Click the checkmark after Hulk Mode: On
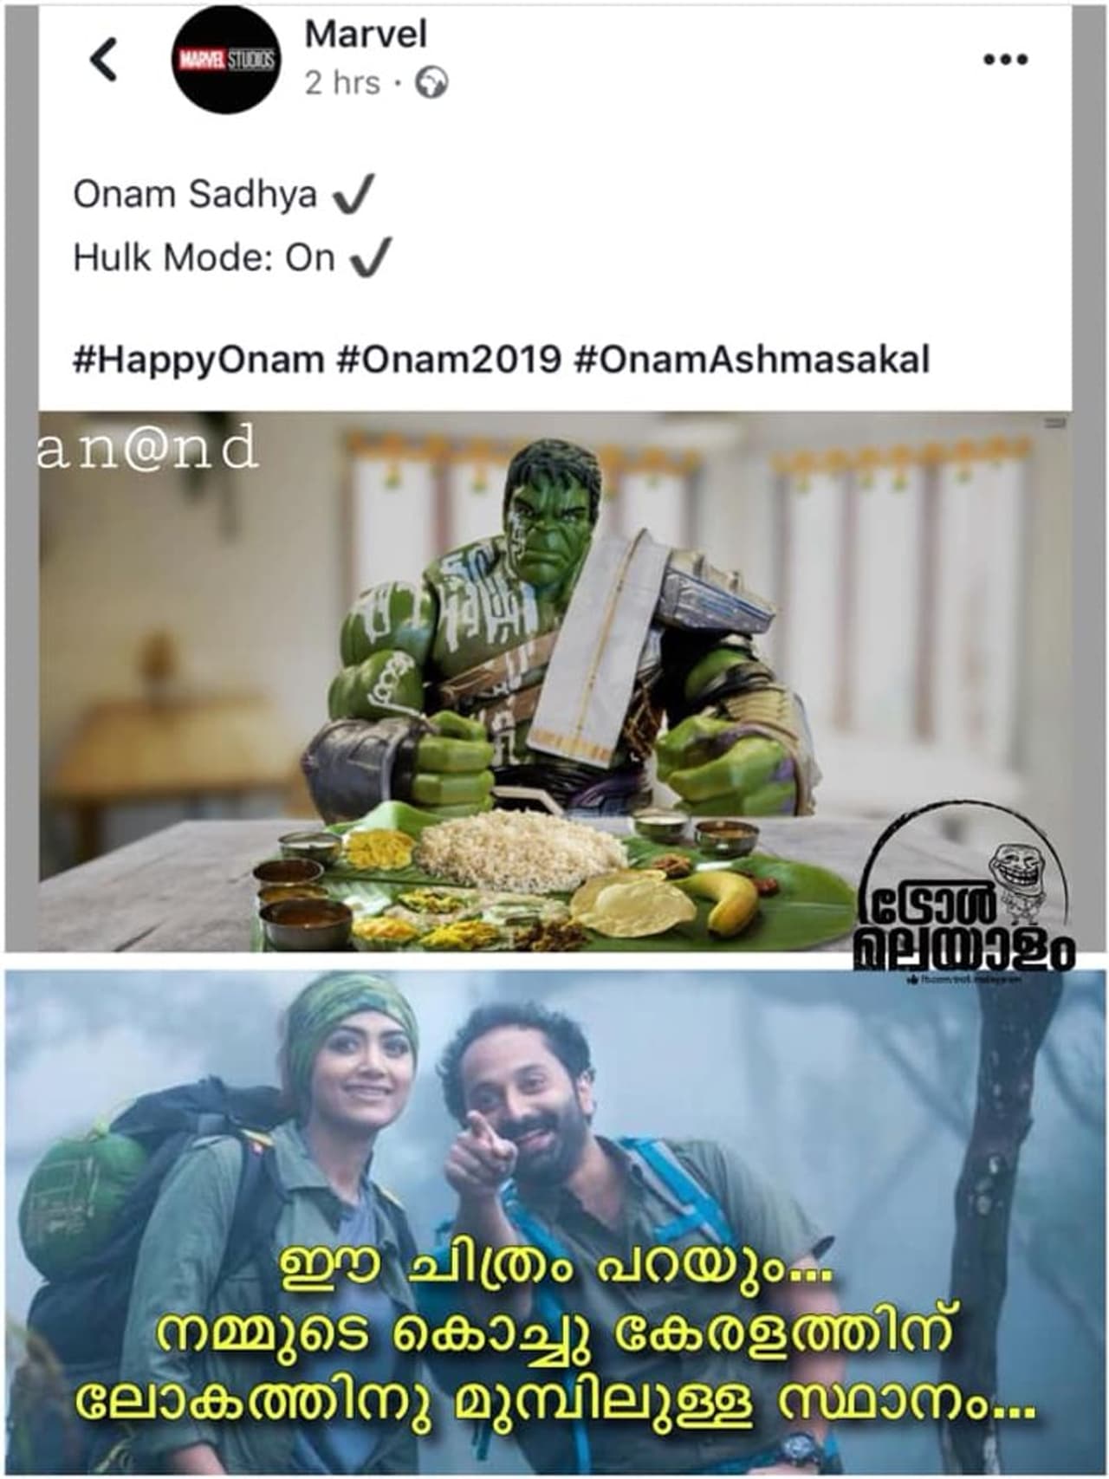1109x1479 pixels. tap(371, 256)
